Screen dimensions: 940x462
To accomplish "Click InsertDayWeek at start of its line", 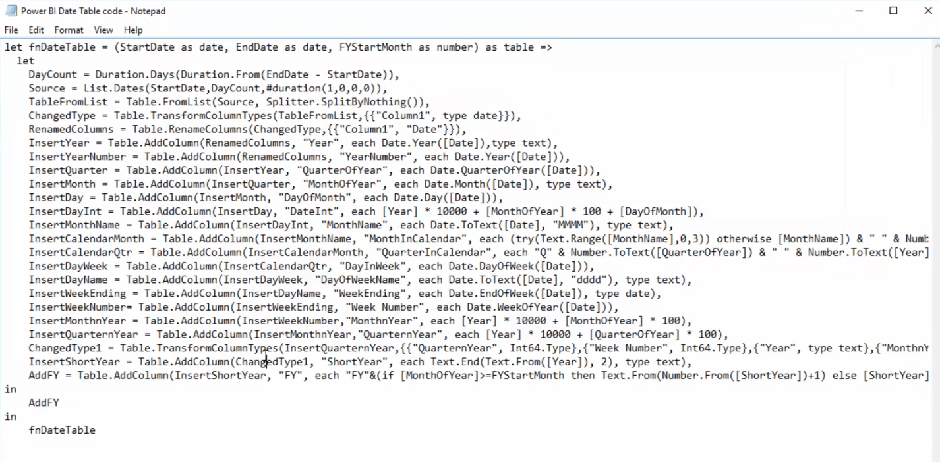I will 68,267.
